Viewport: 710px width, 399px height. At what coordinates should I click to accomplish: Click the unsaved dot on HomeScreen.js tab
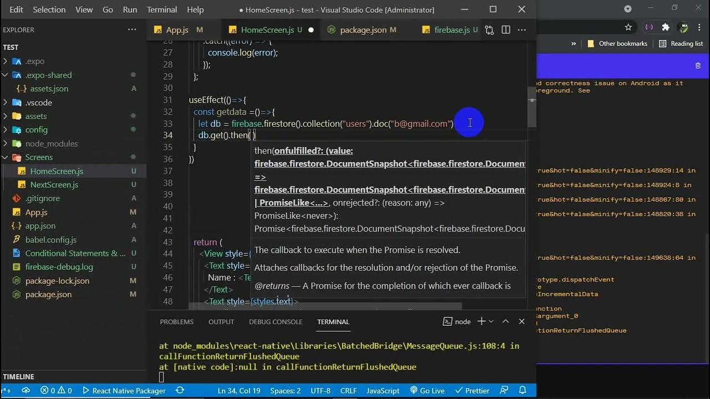(311, 30)
